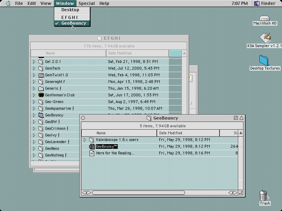The width and height of the screenshot is (282, 211).
Task: Sort GeoBouncy window by Date Modified column
Action: tap(188, 133)
